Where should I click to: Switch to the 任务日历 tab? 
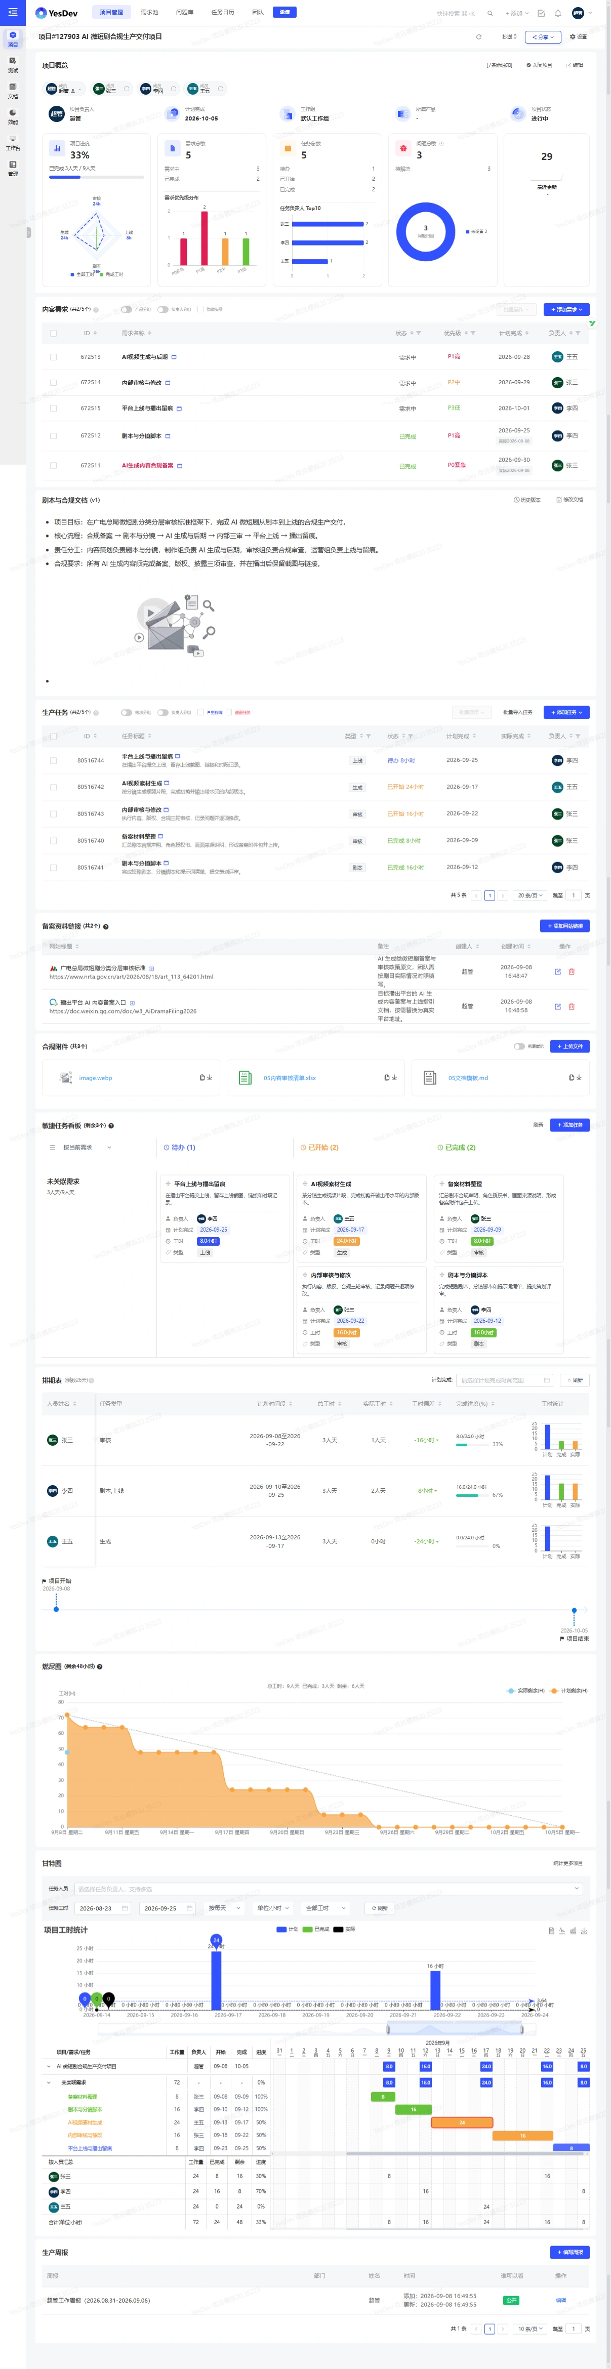coord(223,13)
